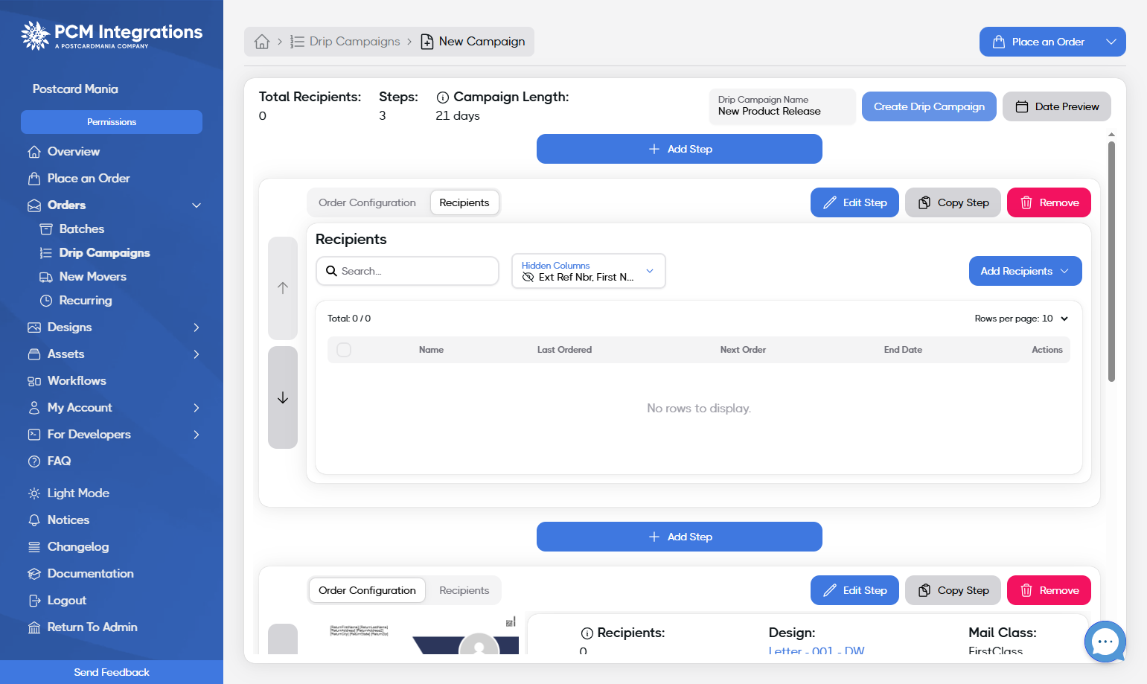Image resolution: width=1147 pixels, height=684 pixels.
Task: Click the PCM Integrations logo
Action: (x=112, y=35)
